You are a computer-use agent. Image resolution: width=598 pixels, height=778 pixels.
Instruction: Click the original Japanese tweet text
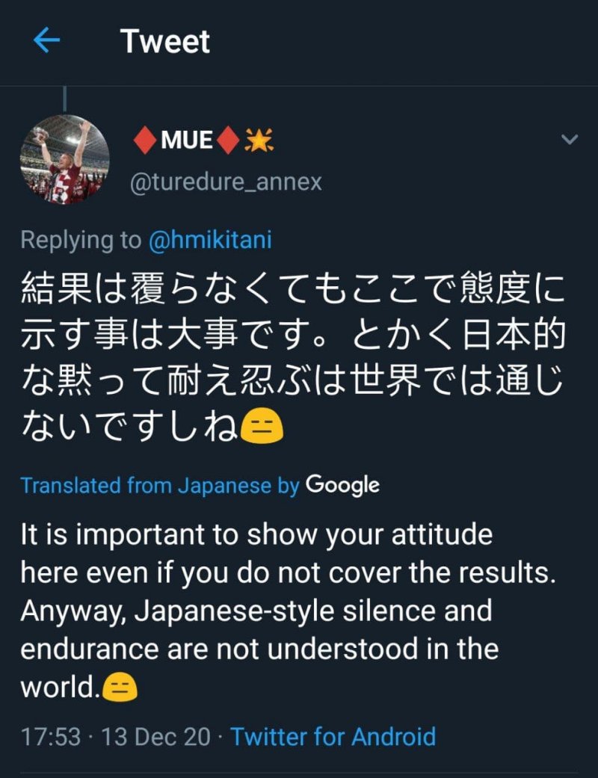point(292,351)
